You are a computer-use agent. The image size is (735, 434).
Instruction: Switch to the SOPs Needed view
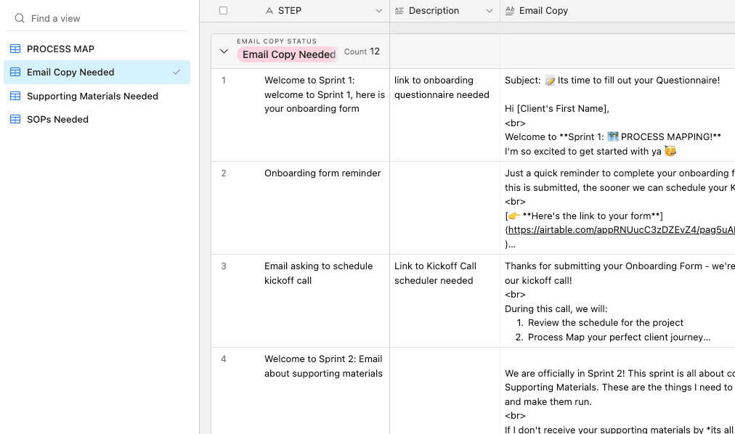[x=97, y=119]
